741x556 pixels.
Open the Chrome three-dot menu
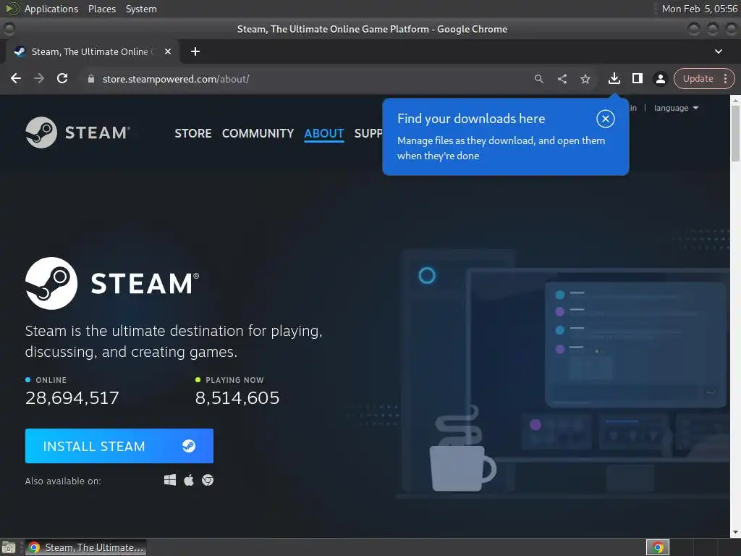tap(725, 78)
